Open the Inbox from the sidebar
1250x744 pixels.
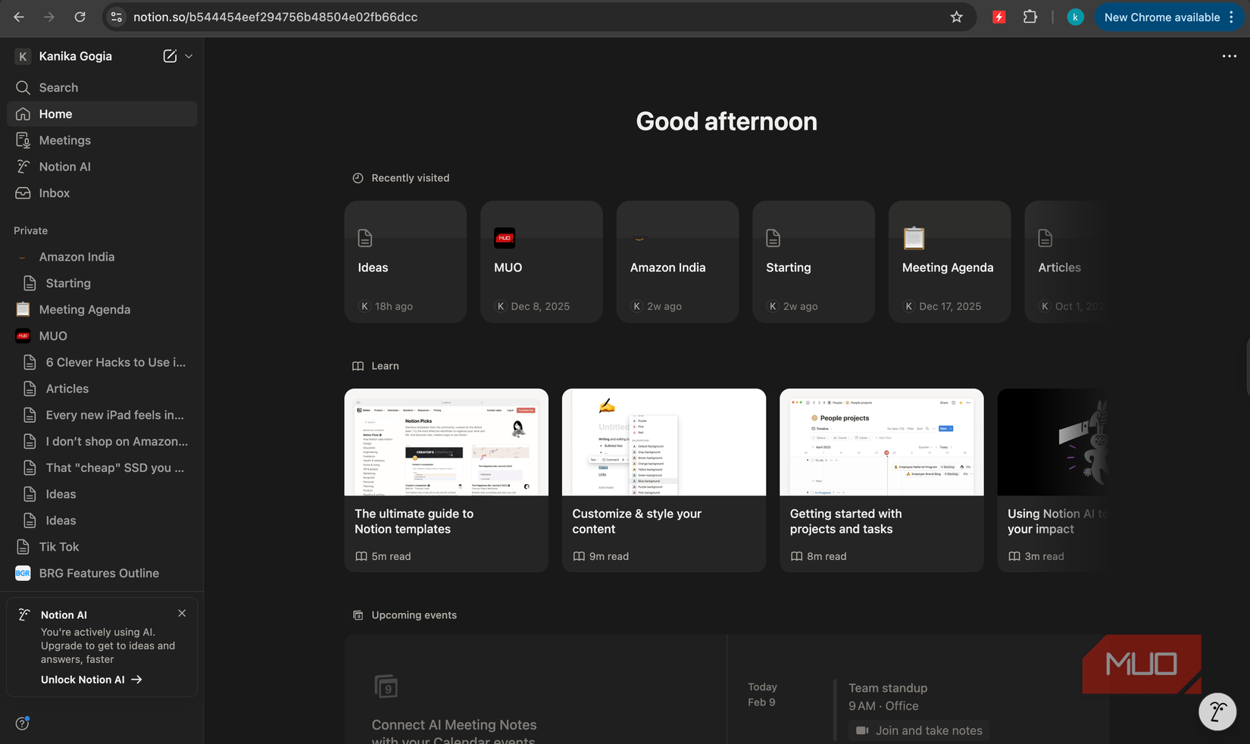pos(54,193)
